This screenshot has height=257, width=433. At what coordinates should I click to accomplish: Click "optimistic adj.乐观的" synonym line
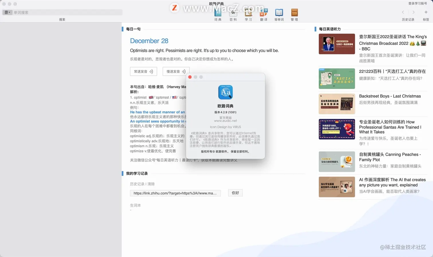click(157, 136)
